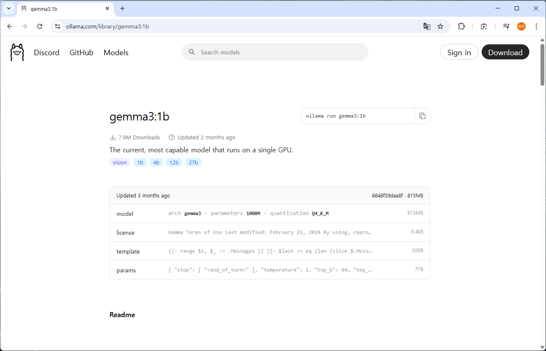The width and height of the screenshot is (546, 351).
Task: Open the Extensions puzzle icon
Action: 461,26
